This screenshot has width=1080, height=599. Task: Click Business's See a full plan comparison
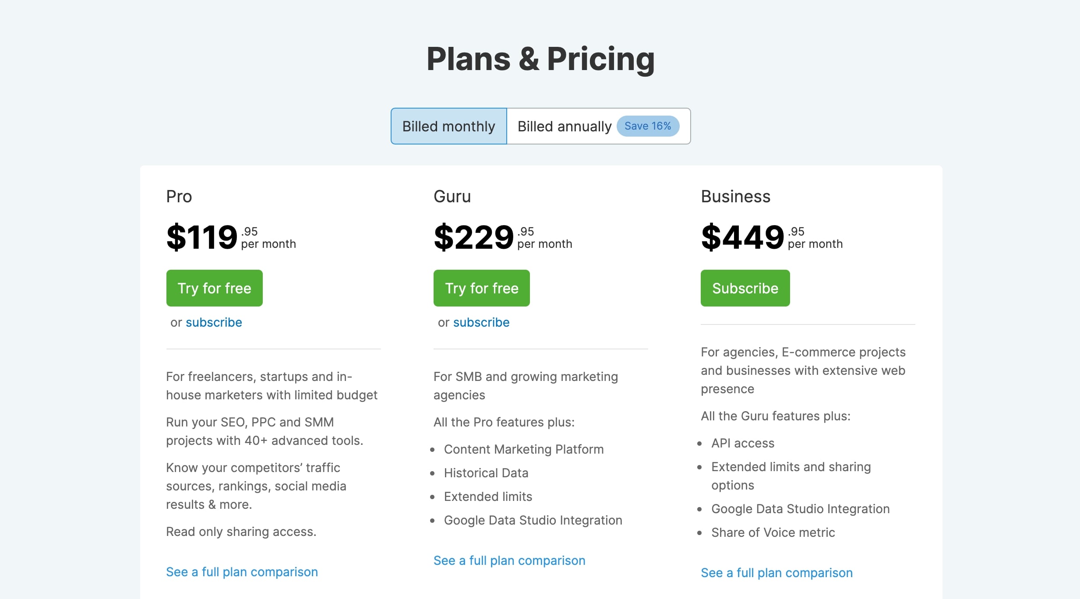pos(776,573)
